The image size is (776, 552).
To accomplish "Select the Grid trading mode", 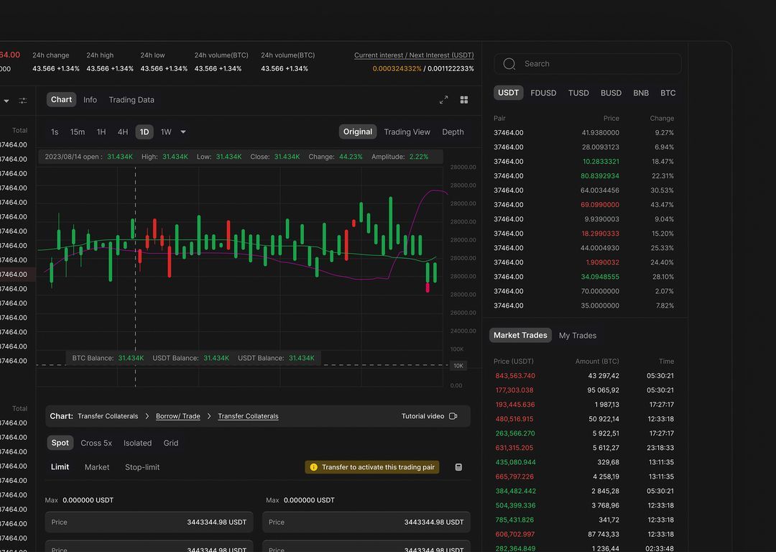I will coord(171,443).
